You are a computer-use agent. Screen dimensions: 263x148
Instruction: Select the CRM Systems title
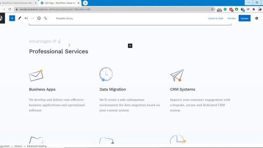pyautogui.click(x=182, y=90)
